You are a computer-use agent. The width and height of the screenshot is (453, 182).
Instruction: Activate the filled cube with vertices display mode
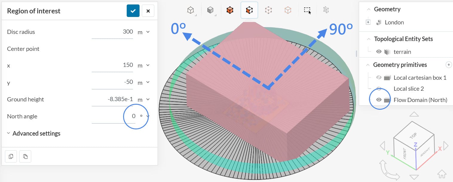click(x=229, y=10)
